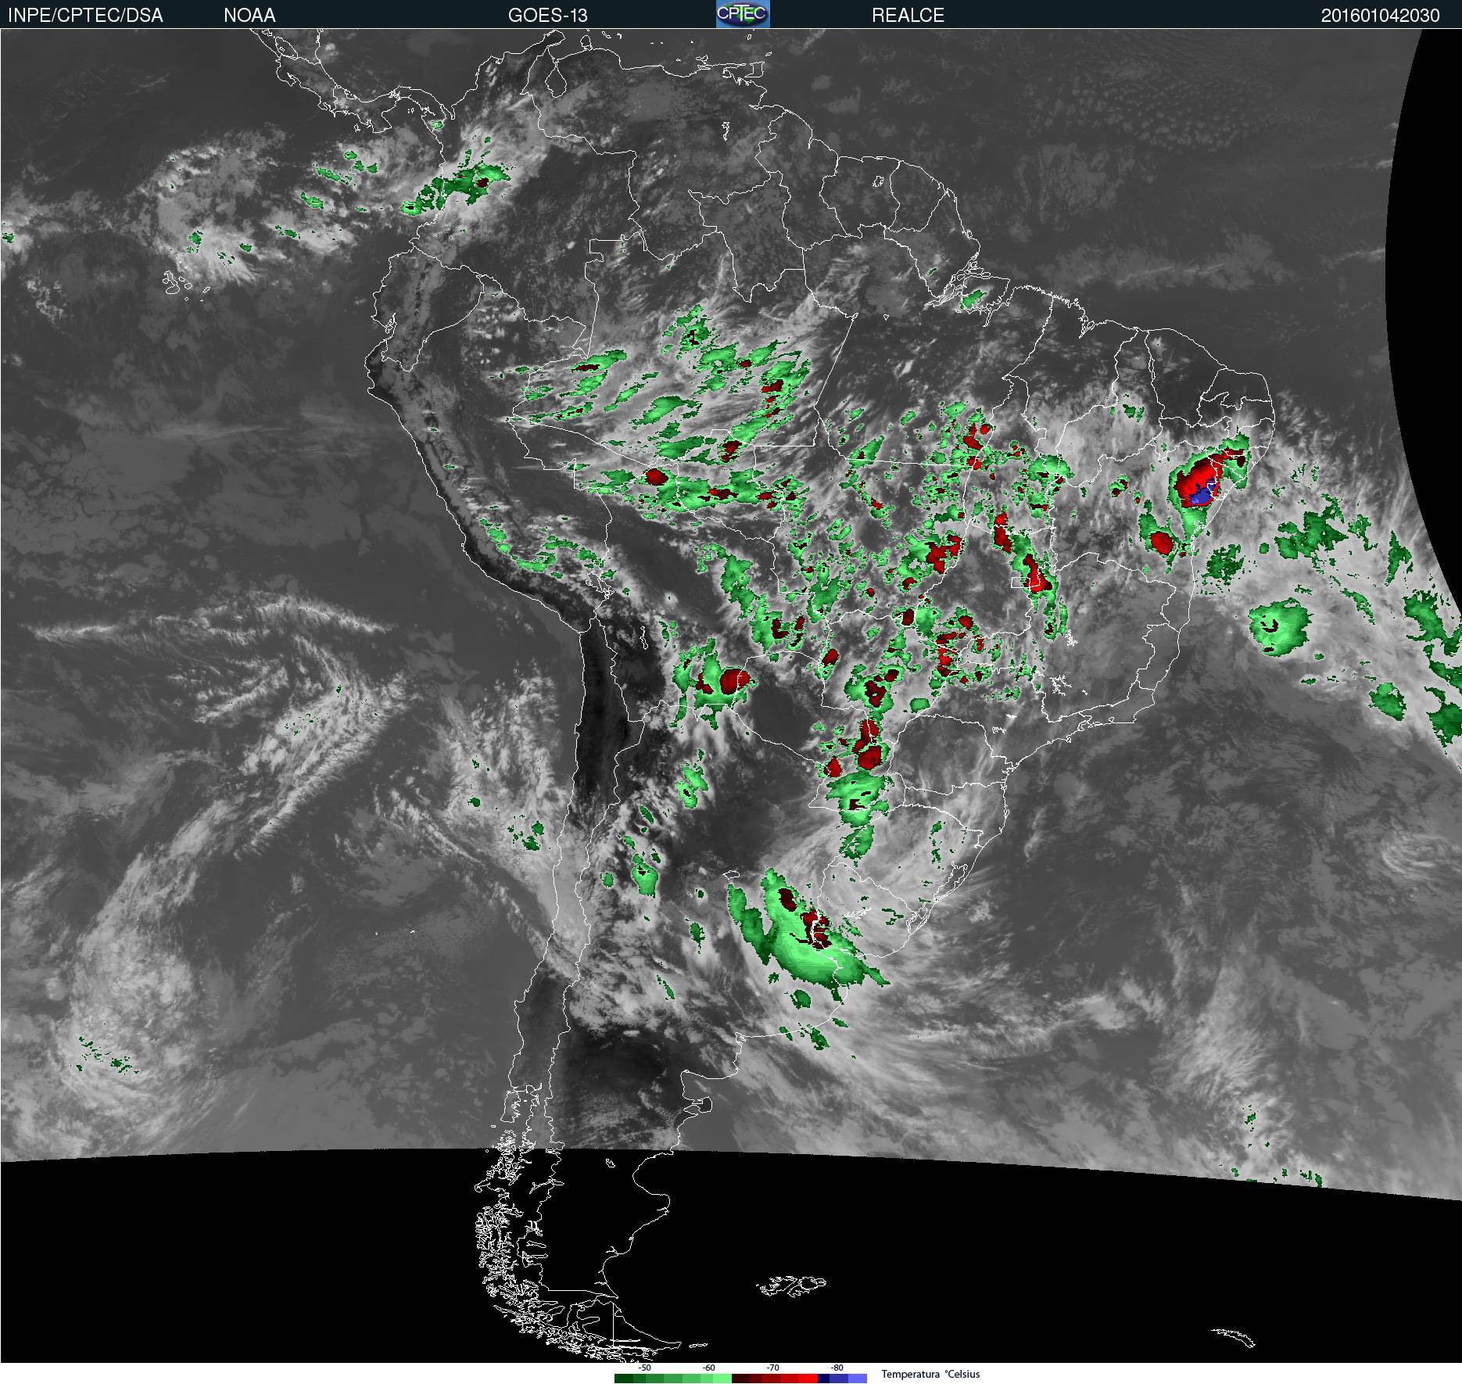Click the Temperatura °Celsius legend caption
Viewport: 1462px width, 1384px height.
(x=930, y=1375)
